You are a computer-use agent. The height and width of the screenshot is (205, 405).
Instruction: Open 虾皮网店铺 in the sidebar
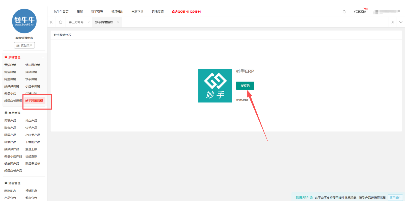pos(33,65)
